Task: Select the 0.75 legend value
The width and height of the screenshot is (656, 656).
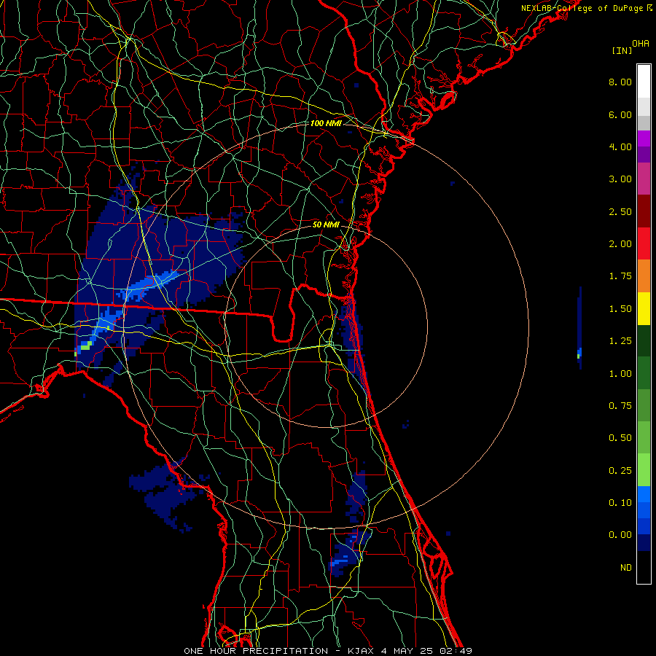Action: pyautogui.click(x=620, y=406)
